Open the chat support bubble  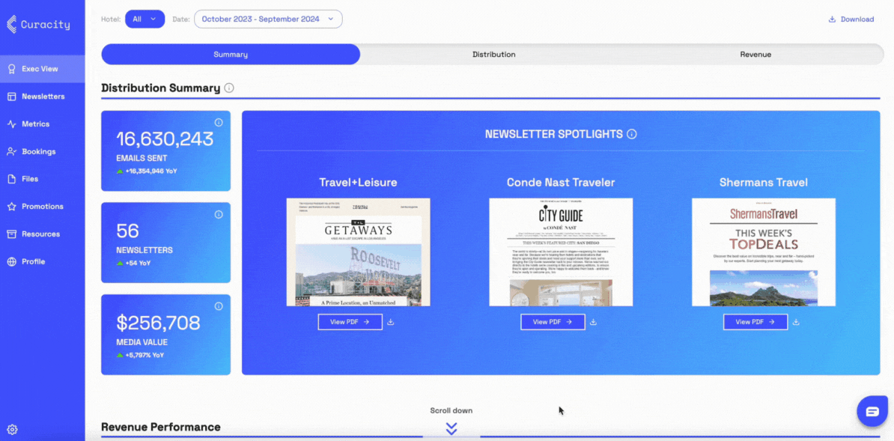tap(872, 412)
